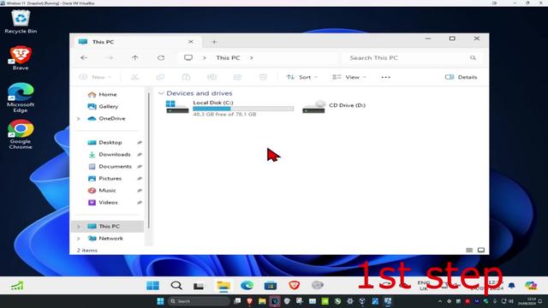
Task: Click the Share toolbar icon
Action: pos(237,77)
